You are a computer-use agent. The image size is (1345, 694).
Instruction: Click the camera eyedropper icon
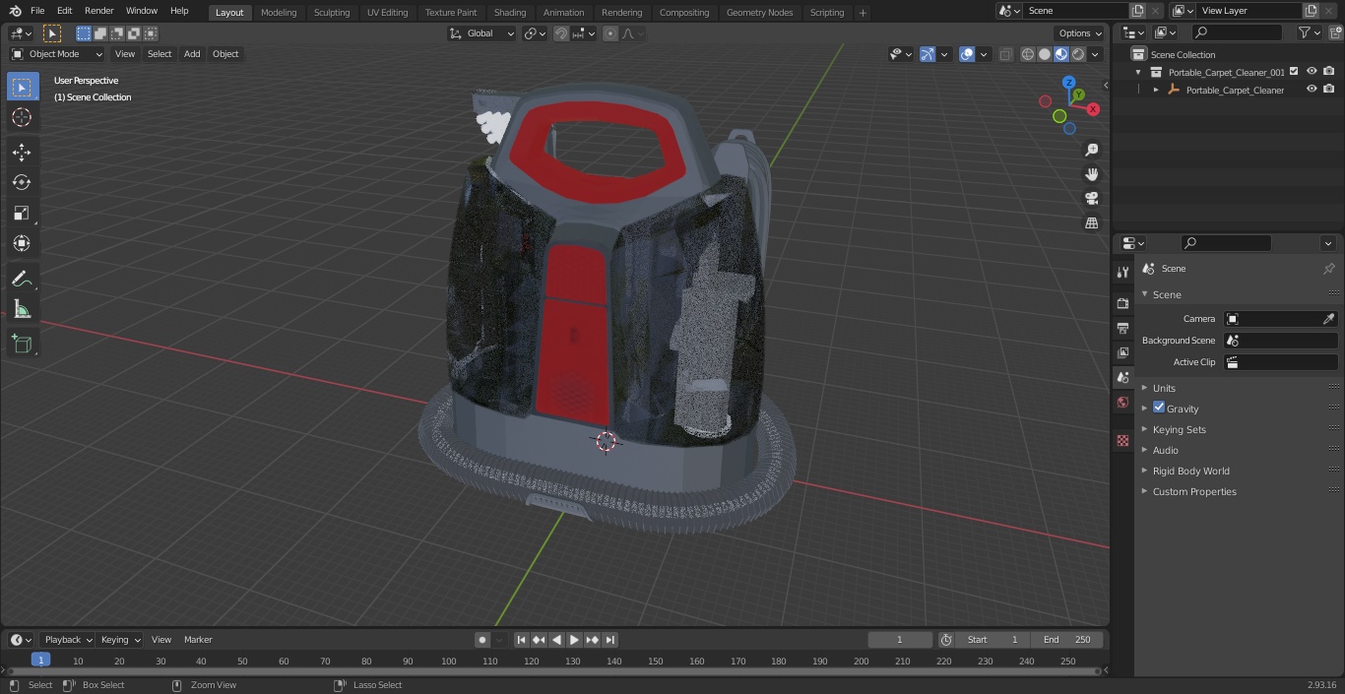pos(1328,319)
